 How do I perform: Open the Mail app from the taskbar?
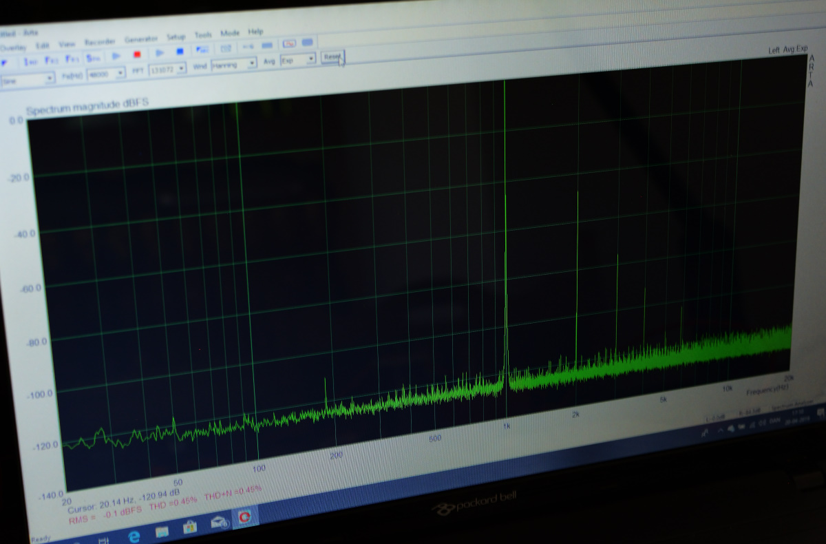point(219,521)
